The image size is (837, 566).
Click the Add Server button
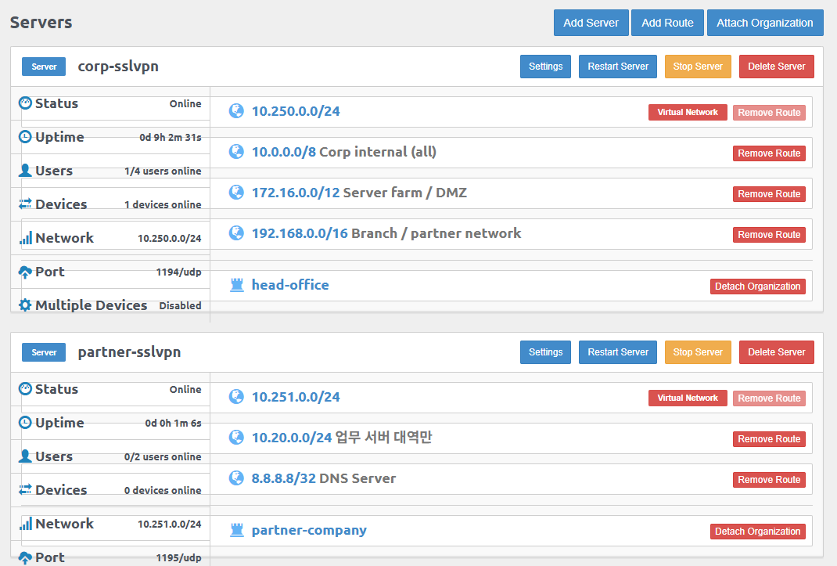tap(591, 23)
